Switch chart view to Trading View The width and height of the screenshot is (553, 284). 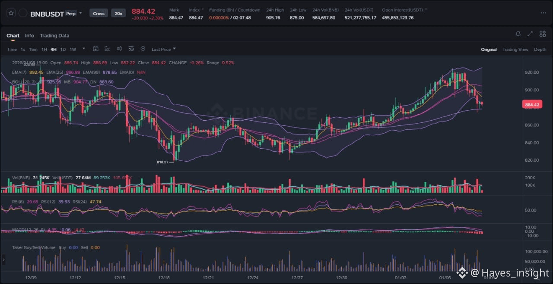(x=515, y=50)
